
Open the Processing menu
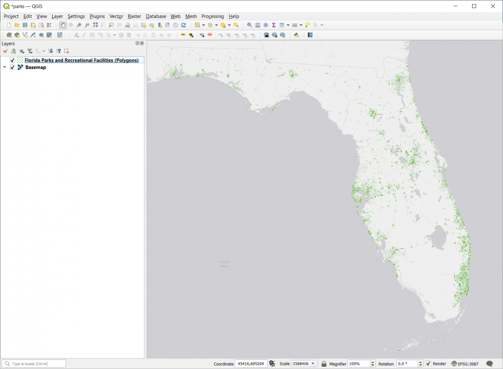pos(213,16)
